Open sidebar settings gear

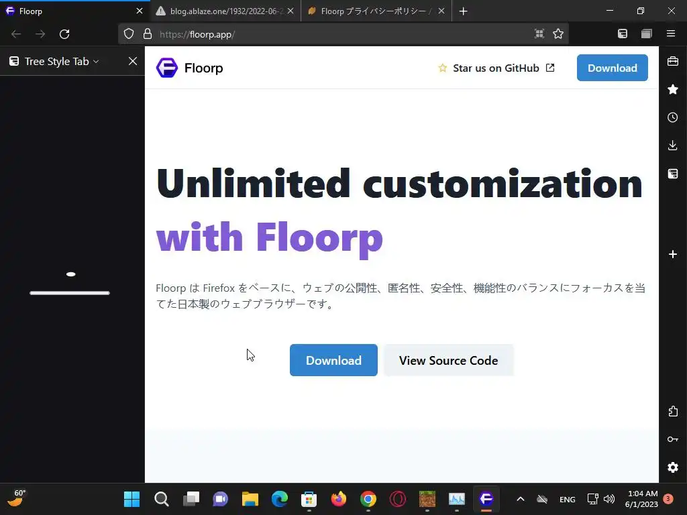point(673,467)
